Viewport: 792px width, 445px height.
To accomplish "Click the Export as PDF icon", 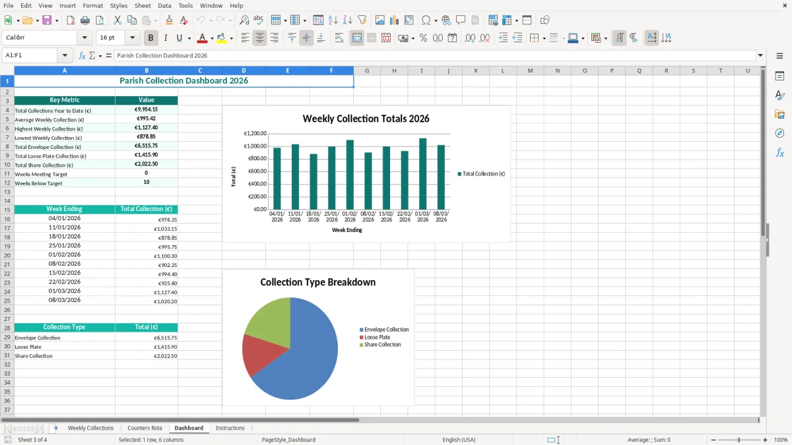I will [x=71, y=20].
